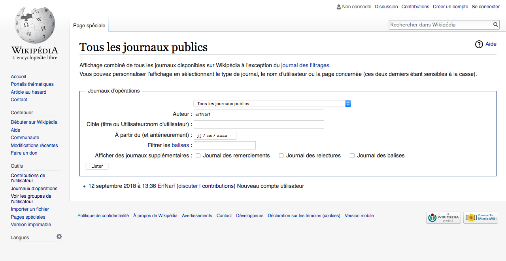Click the Wikipedia globe logo
506x261 pixels.
point(35,25)
